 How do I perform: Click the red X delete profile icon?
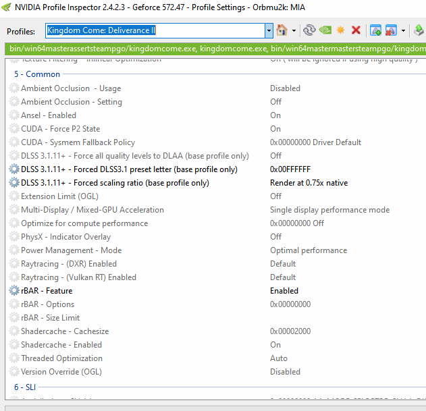click(356, 30)
